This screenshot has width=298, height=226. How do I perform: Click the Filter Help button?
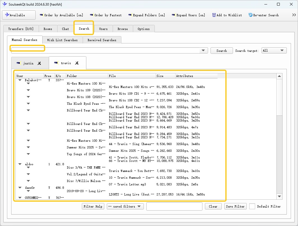93,206
